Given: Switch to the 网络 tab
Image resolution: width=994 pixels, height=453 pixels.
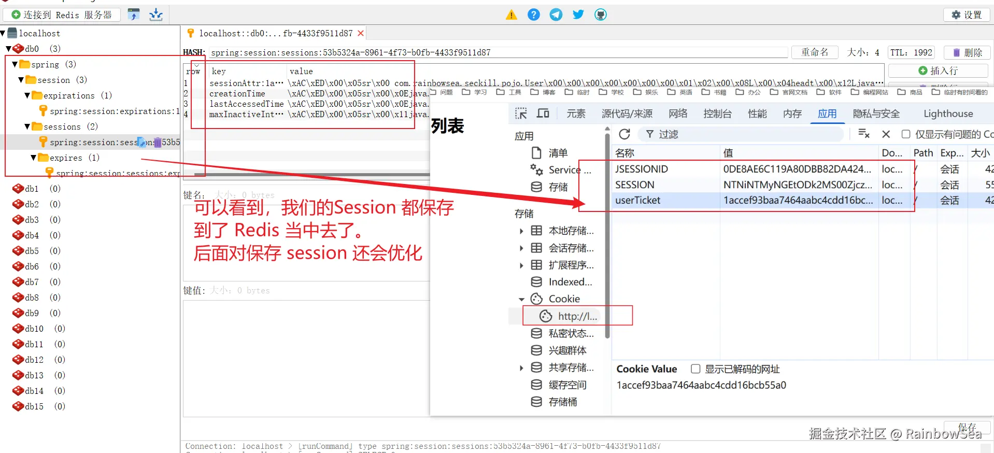Looking at the screenshot, I should [x=678, y=114].
